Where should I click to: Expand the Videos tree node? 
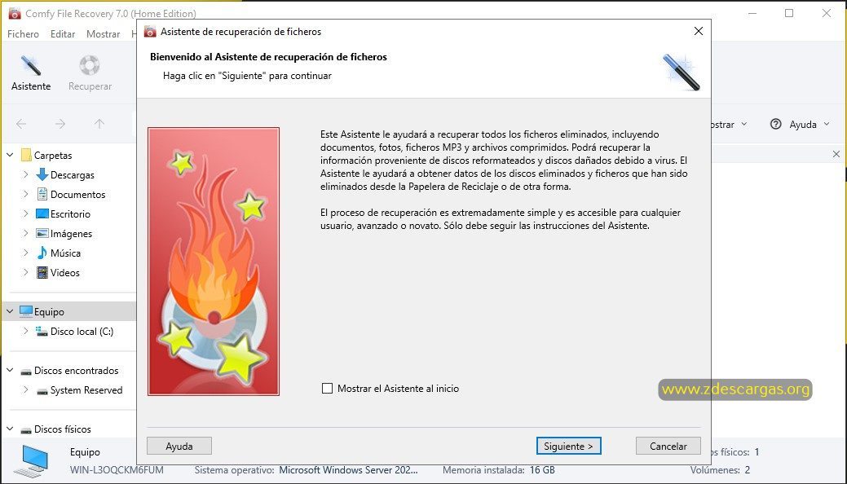25,272
